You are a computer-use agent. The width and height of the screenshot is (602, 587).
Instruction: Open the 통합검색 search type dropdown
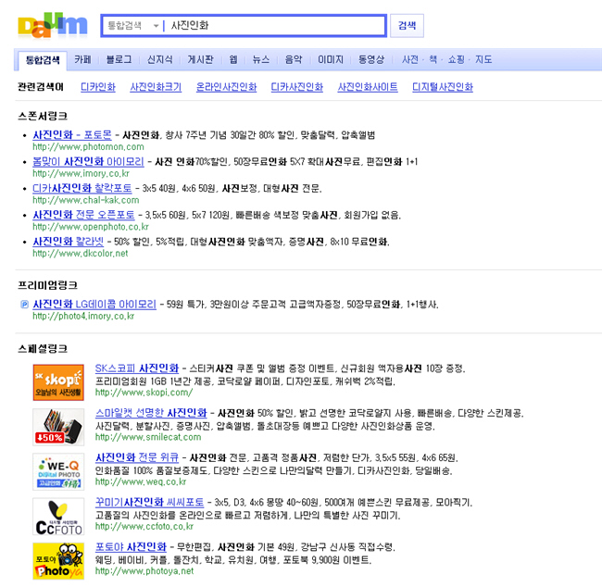coord(132,26)
